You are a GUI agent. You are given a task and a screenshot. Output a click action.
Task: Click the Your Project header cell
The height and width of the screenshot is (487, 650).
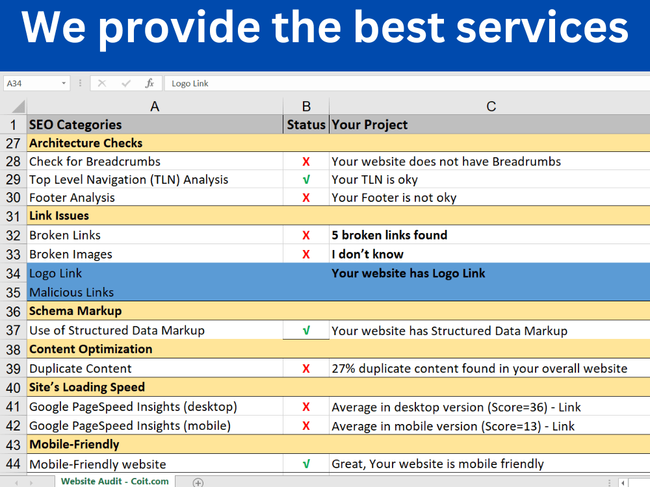(490, 125)
